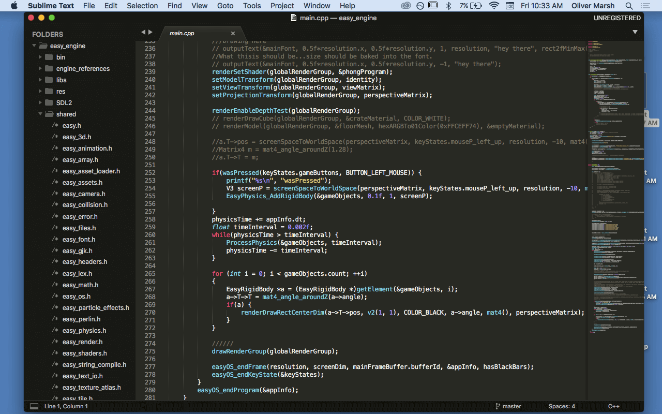Open Creative Cloud menu bar icon

[x=407, y=6]
